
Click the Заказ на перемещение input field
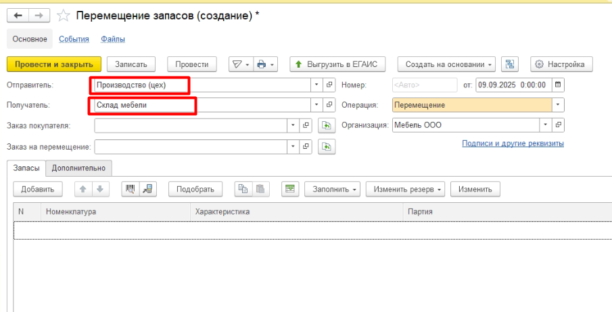[x=191, y=146]
